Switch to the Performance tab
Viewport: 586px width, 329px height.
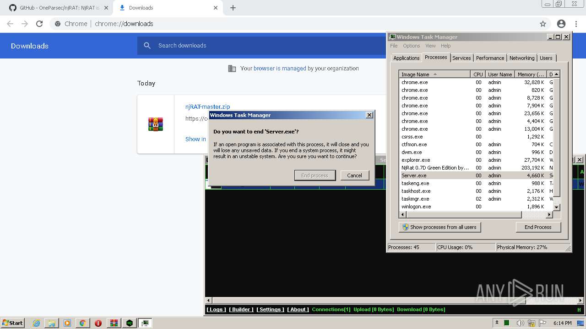click(x=490, y=58)
